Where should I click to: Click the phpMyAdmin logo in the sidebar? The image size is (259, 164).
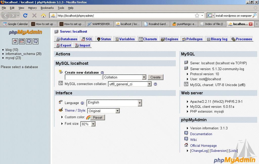click(26, 32)
